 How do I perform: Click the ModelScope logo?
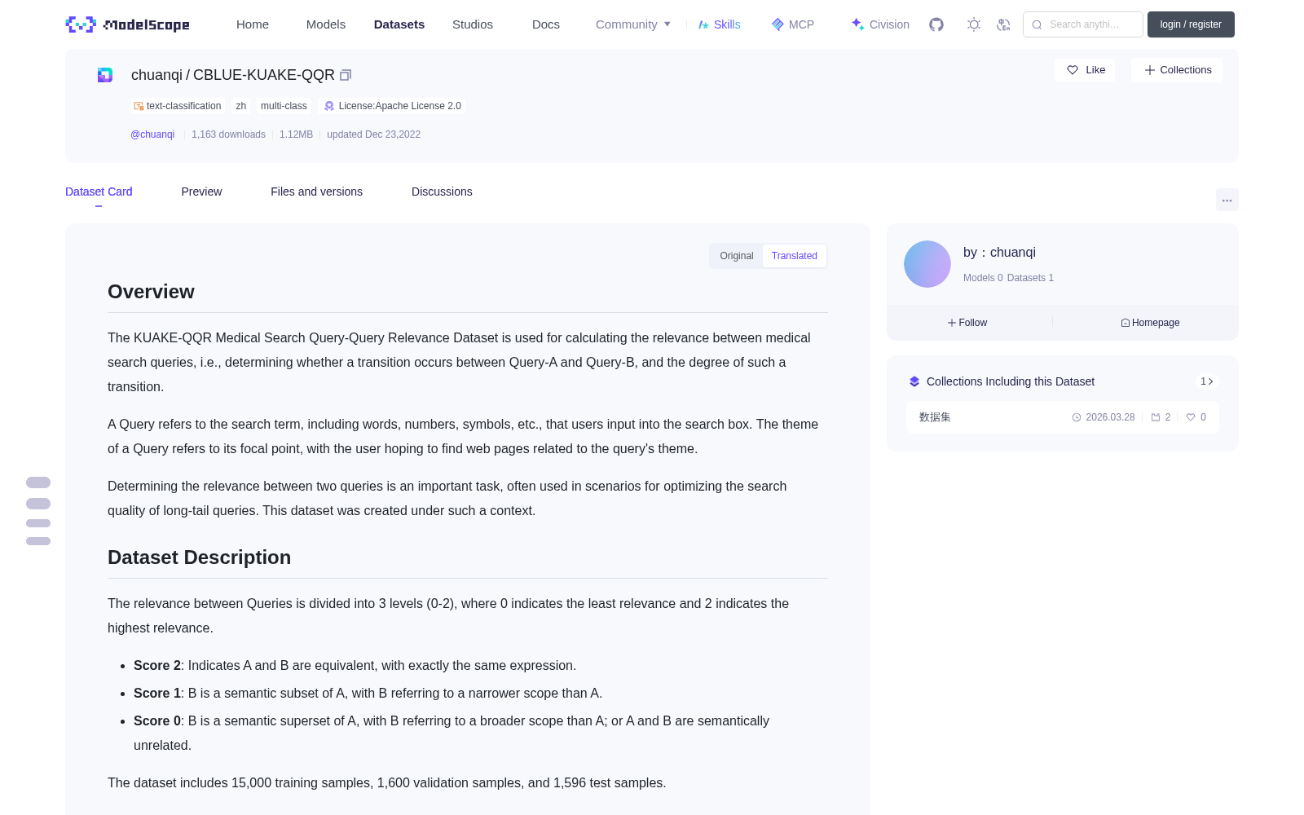coord(127,24)
